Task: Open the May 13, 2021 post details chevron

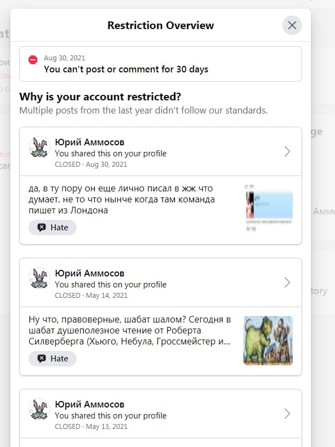Action: point(287,414)
